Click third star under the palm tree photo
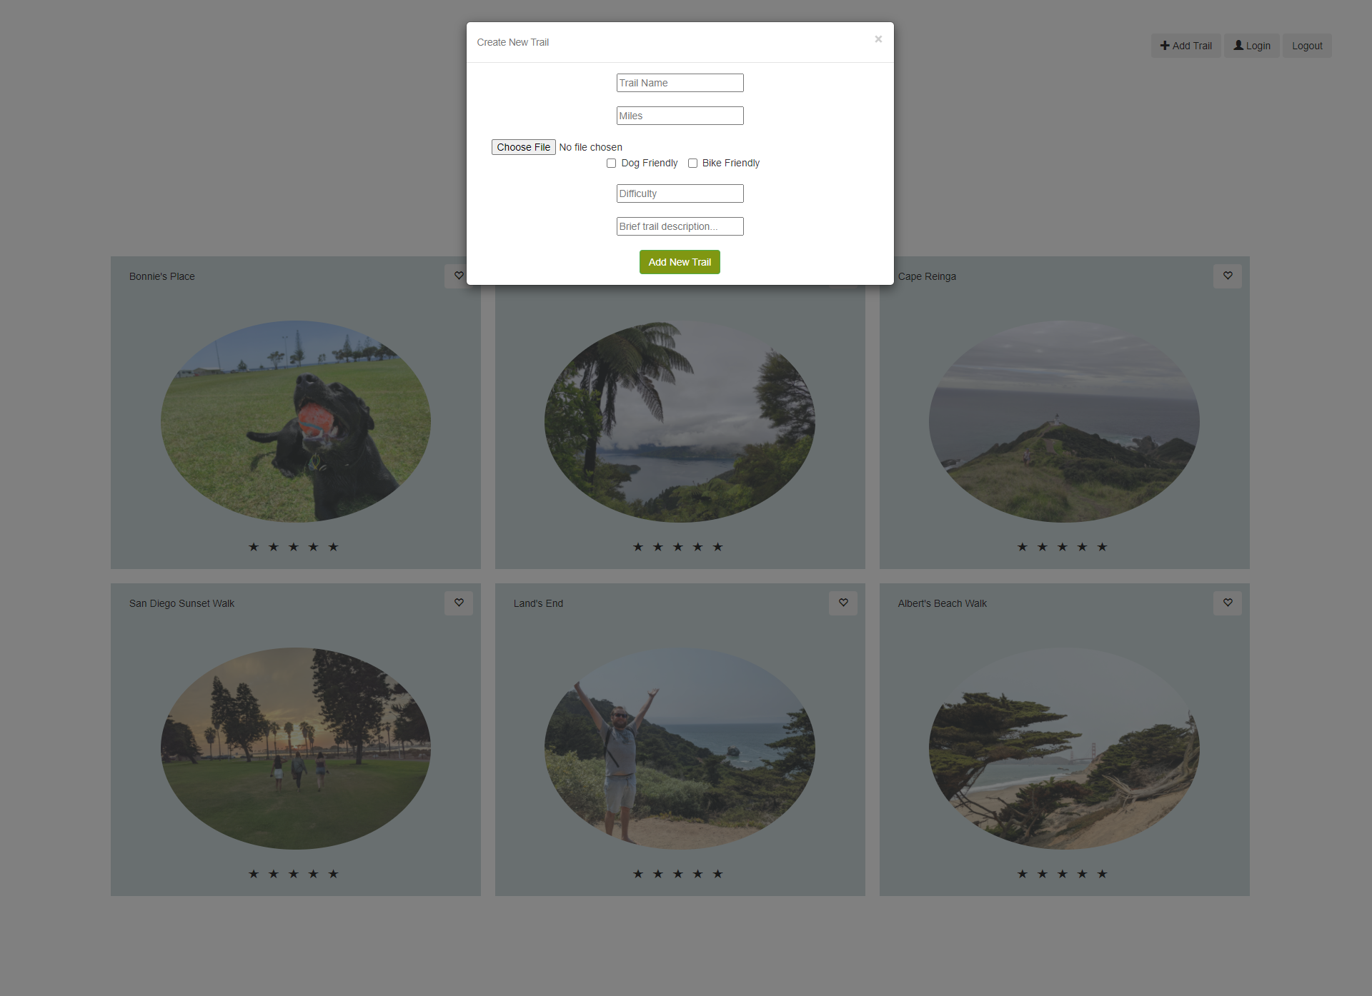 (678, 547)
